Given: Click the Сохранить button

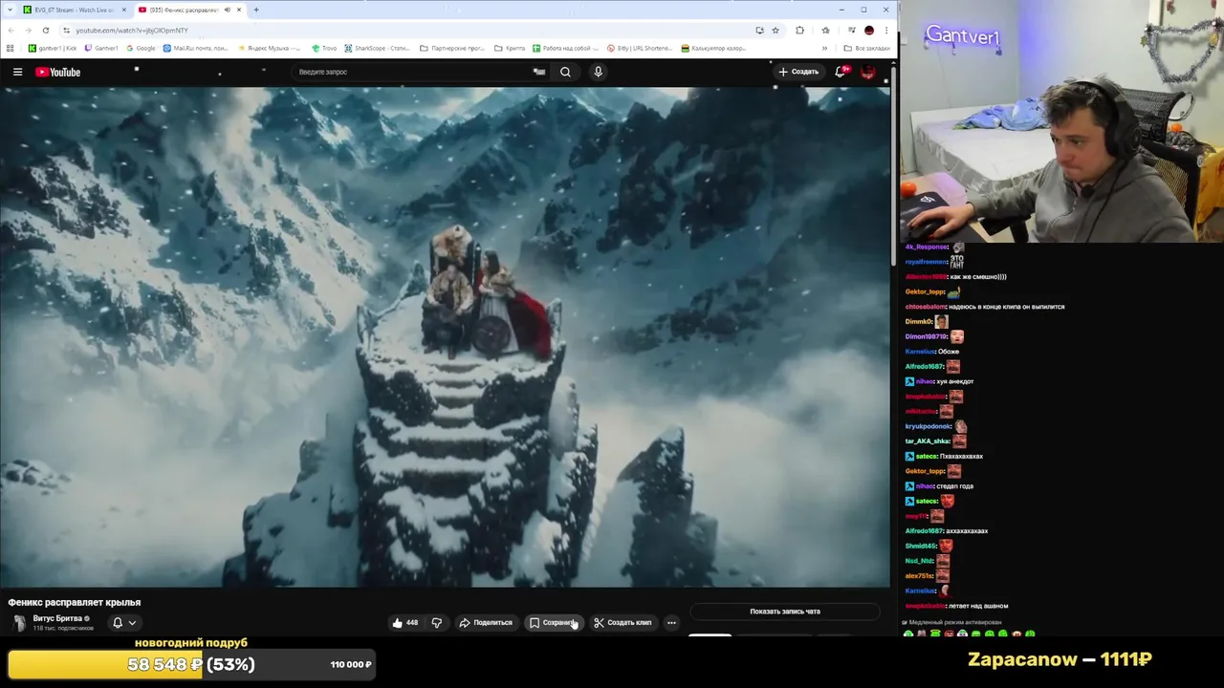Looking at the screenshot, I should pos(554,623).
